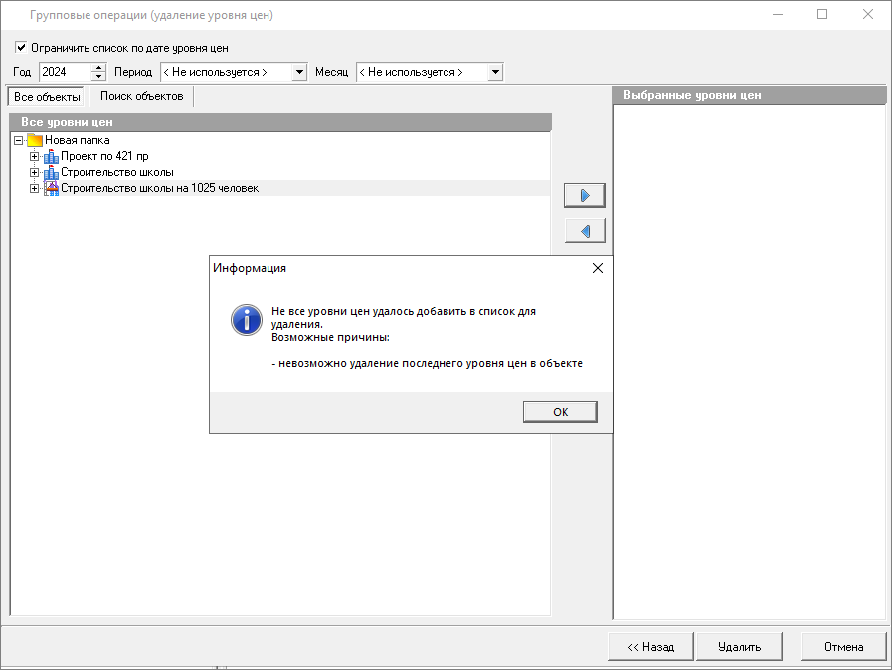Viewport: 892px width, 670px height.
Task: Uncheck Ограничить список по дате уровня цен
Action: point(21,47)
